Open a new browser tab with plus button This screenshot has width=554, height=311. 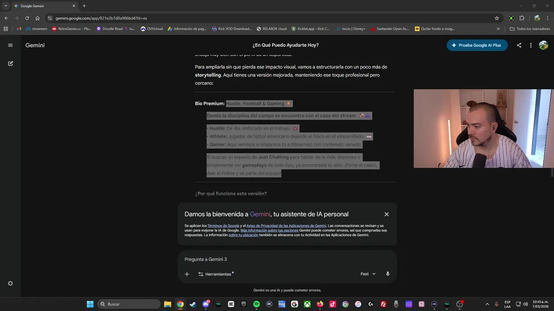[84, 6]
